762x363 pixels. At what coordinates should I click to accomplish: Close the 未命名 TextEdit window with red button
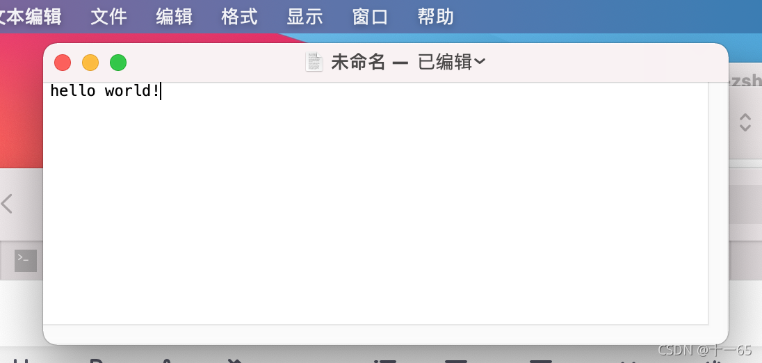click(63, 63)
